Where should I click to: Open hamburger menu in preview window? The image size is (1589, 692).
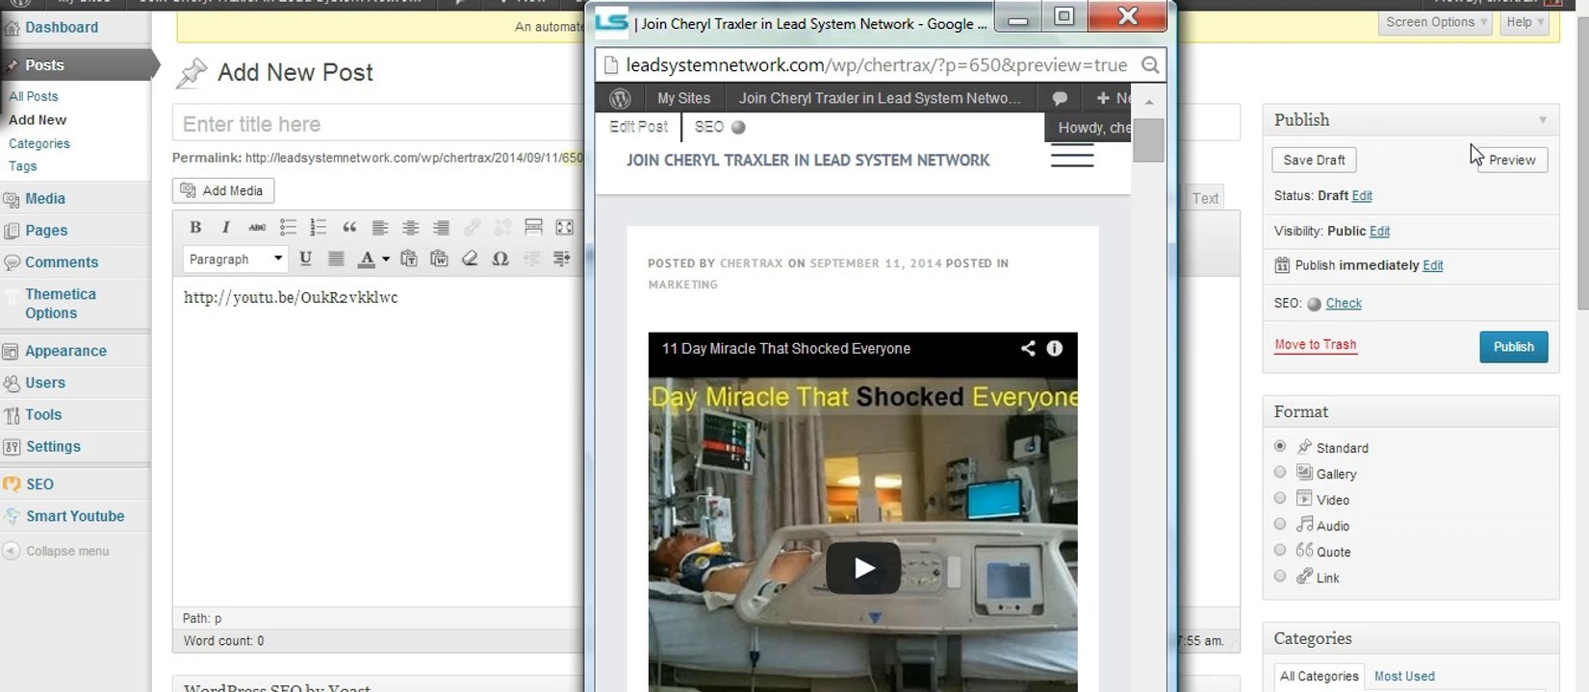pos(1072,156)
